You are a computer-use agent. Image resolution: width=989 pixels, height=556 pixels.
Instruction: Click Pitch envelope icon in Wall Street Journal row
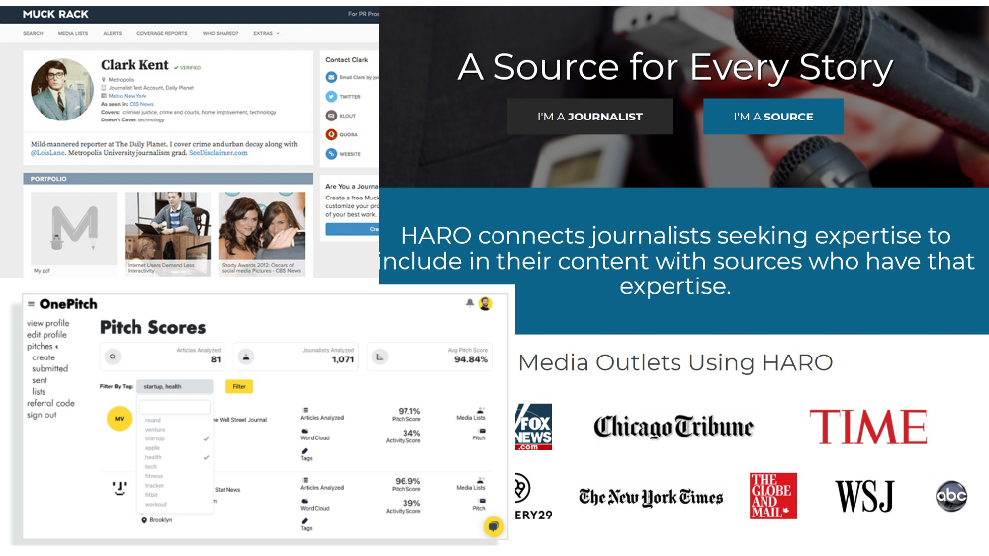[x=482, y=431]
